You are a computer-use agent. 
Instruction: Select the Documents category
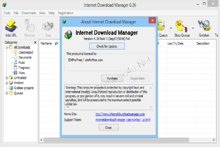point(25,58)
